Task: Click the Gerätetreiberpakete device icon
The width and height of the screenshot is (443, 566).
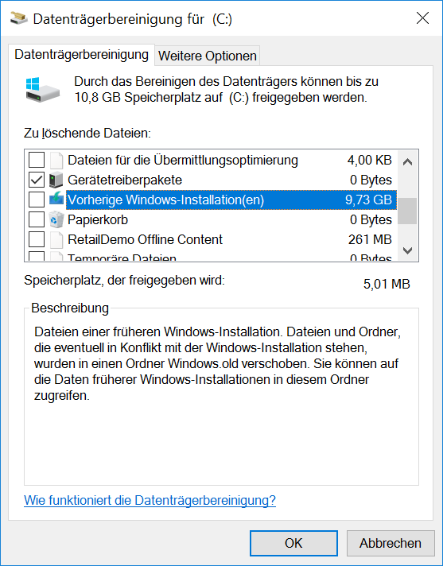Action: point(56,180)
